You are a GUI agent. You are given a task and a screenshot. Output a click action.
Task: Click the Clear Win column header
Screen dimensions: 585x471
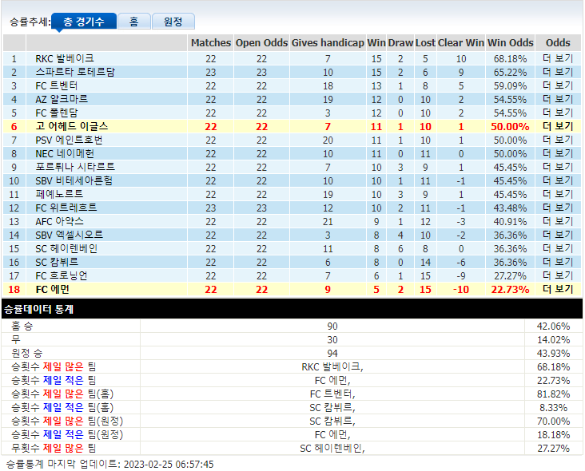point(461,43)
